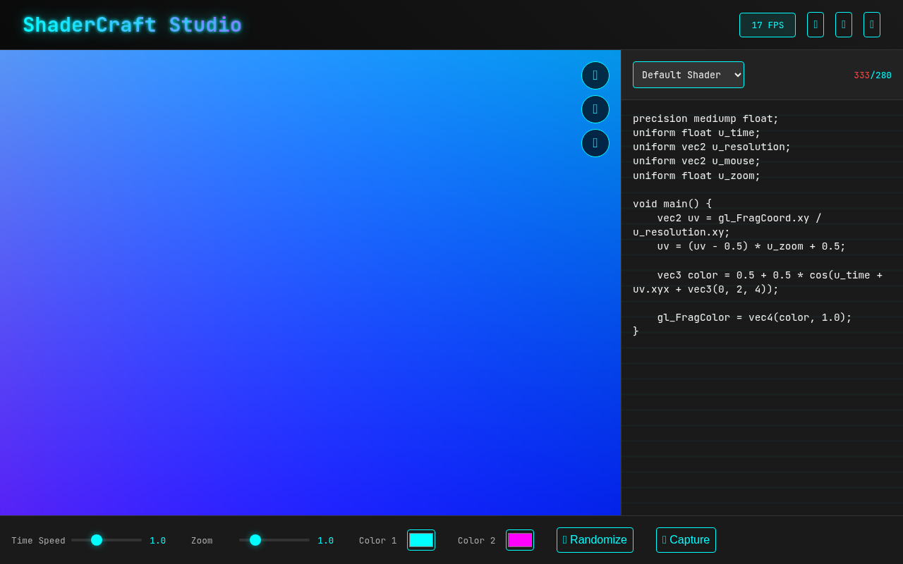This screenshot has height=564, width=903.
Task: Click the Capture button to save a frame
Action: point(686,539)
